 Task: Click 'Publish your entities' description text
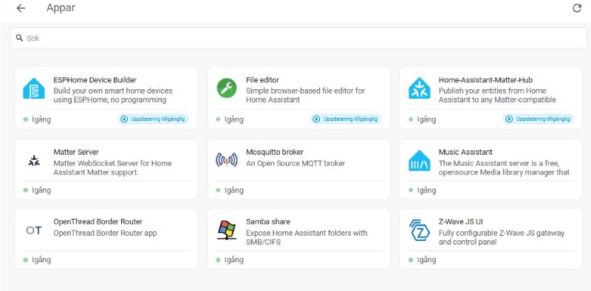pos(497,95)
